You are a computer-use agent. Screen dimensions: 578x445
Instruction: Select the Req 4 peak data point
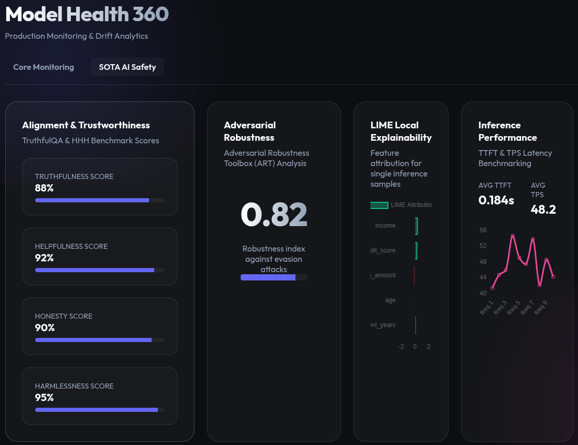coord(513,235)
